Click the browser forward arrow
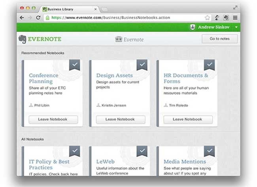The width and height of the screenshot is (257, 187). coord(30,17)
